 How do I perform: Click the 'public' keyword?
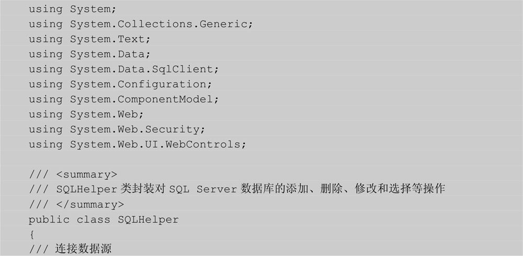click(x=49, y=219)
